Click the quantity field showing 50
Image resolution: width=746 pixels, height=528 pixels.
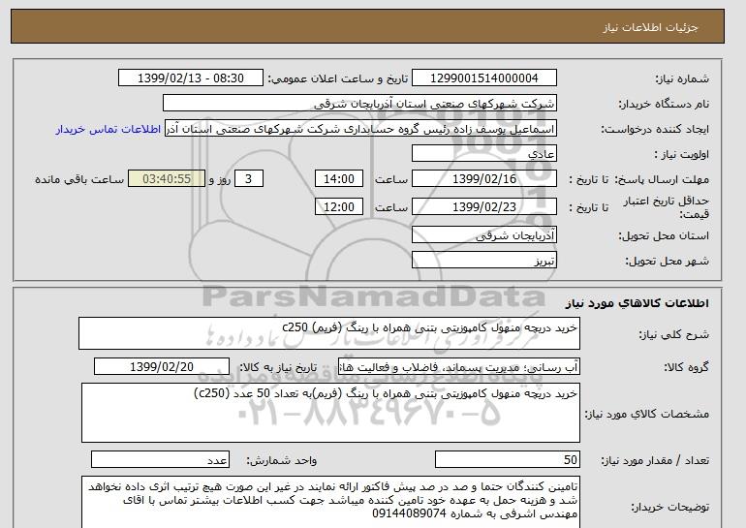tap(507, 460)
